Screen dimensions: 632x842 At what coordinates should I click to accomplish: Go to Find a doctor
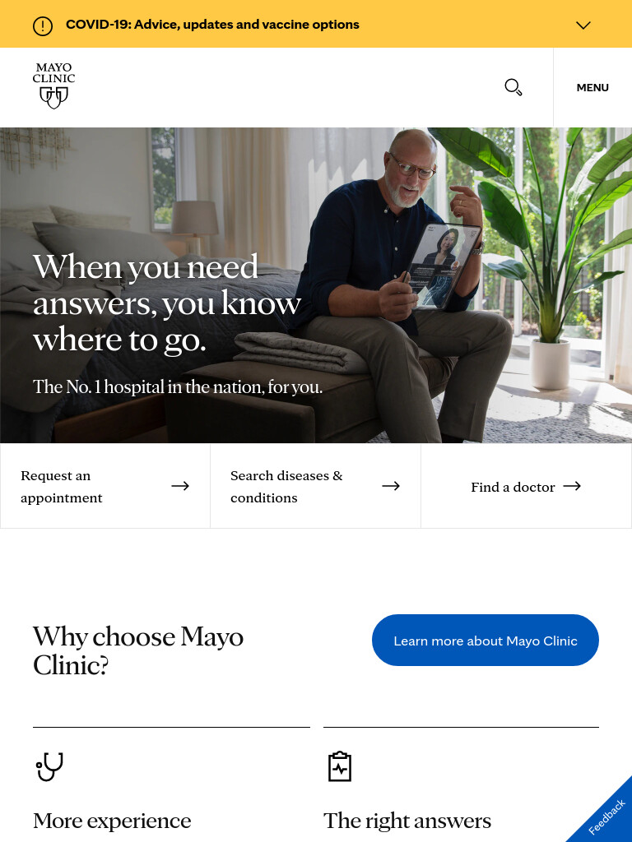pyautogui.click(x=526, y=486)
